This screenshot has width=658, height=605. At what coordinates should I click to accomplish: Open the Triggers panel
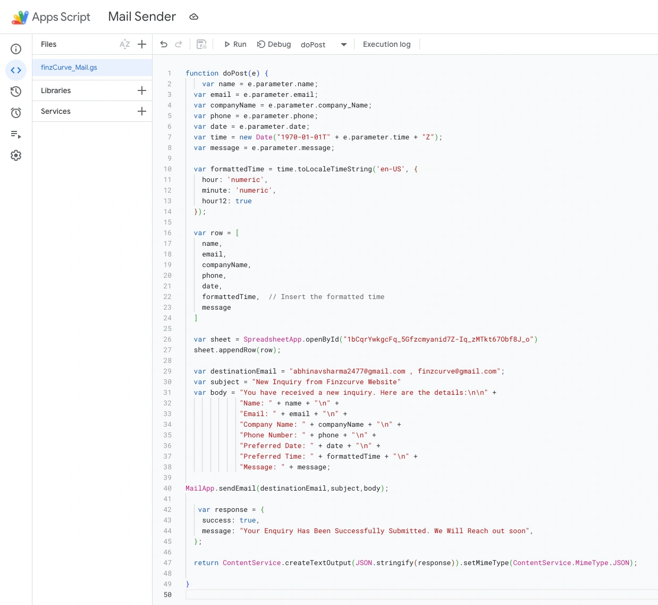pos(16,112)
